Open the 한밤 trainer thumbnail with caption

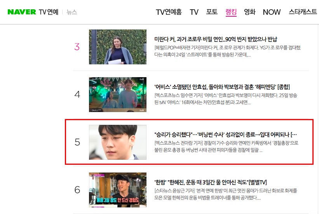point(118,190)
